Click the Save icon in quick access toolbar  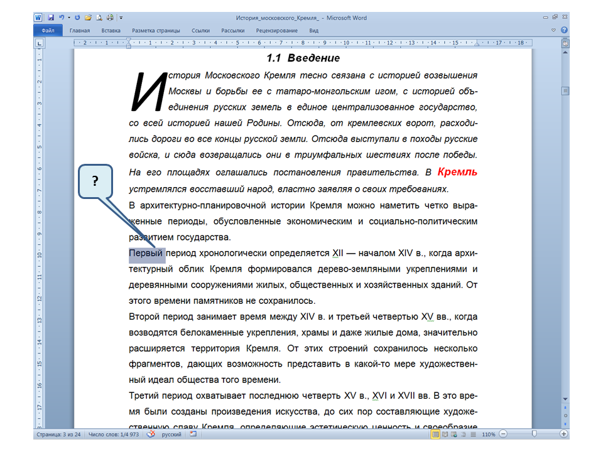51,18
